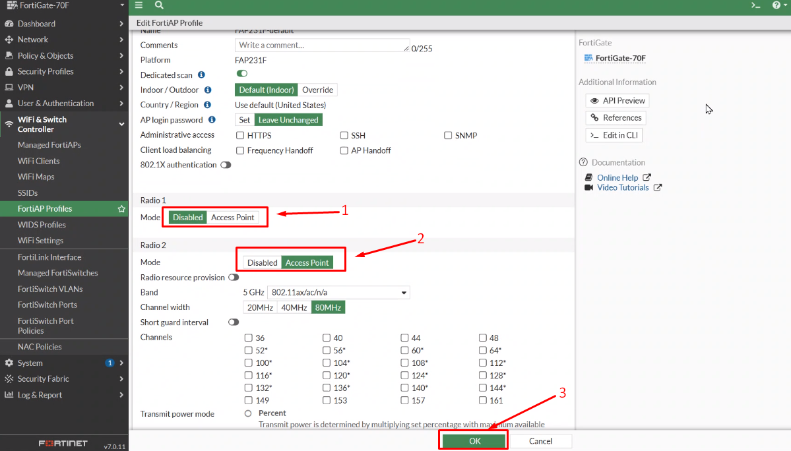This screenshot has height=451, width=791.
Task: Click the Comments text field
Action: click(x=322, y=45)
